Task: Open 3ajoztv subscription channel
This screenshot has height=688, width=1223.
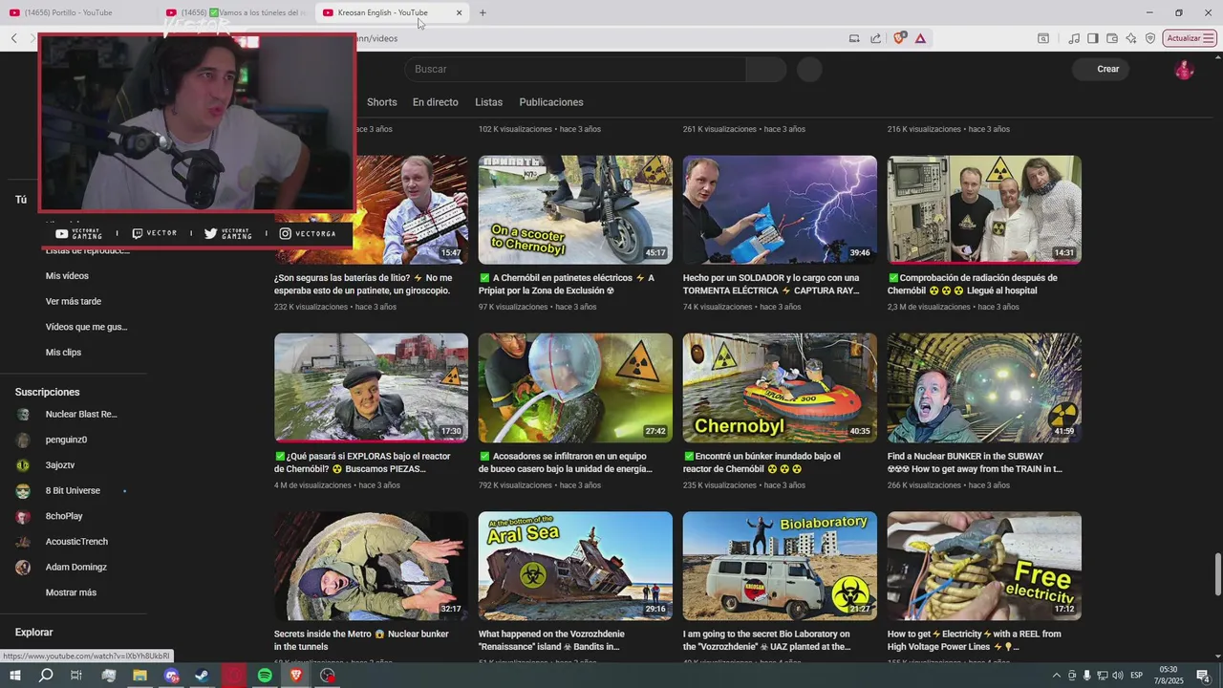Action: (x=60, y=465)
